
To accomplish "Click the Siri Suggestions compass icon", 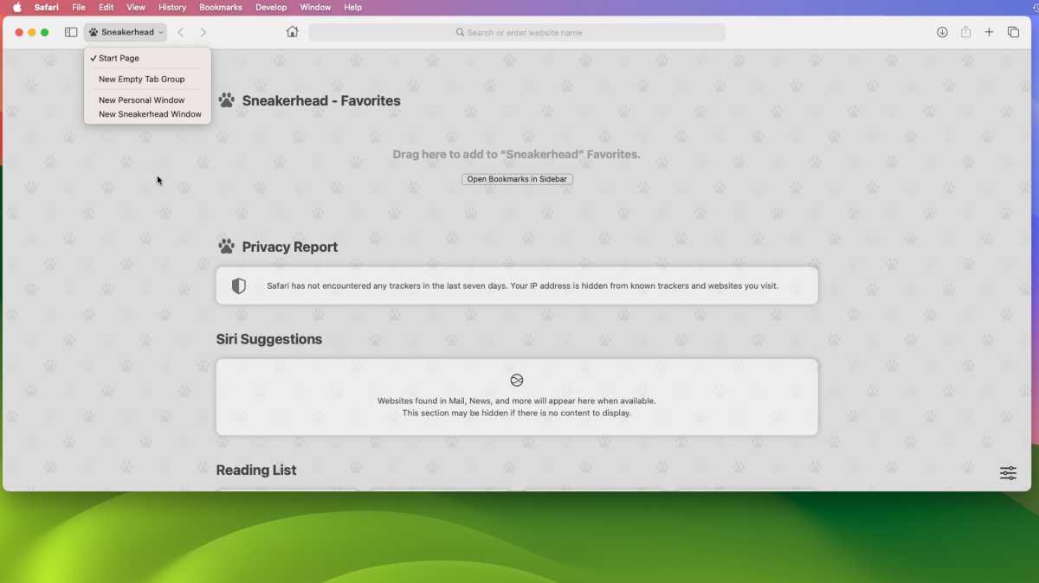I will point(517,380).
